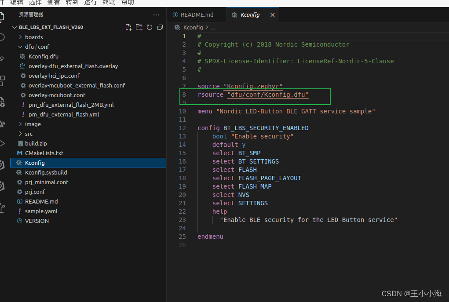Click the BT_LBS_SECURITY_ENABLED config name
The height and width of the screenshot is (302, 449).
click(x=266, y=128)
